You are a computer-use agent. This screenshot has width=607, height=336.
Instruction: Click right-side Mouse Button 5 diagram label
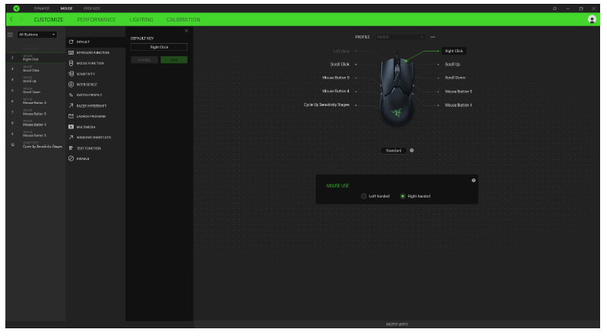click(459, 91)
